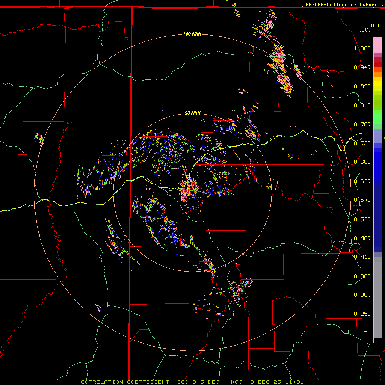Select the 0.413 scale value
Viewport: 385px width, 385px height.
pyautogui.click(x=362, y=257)
